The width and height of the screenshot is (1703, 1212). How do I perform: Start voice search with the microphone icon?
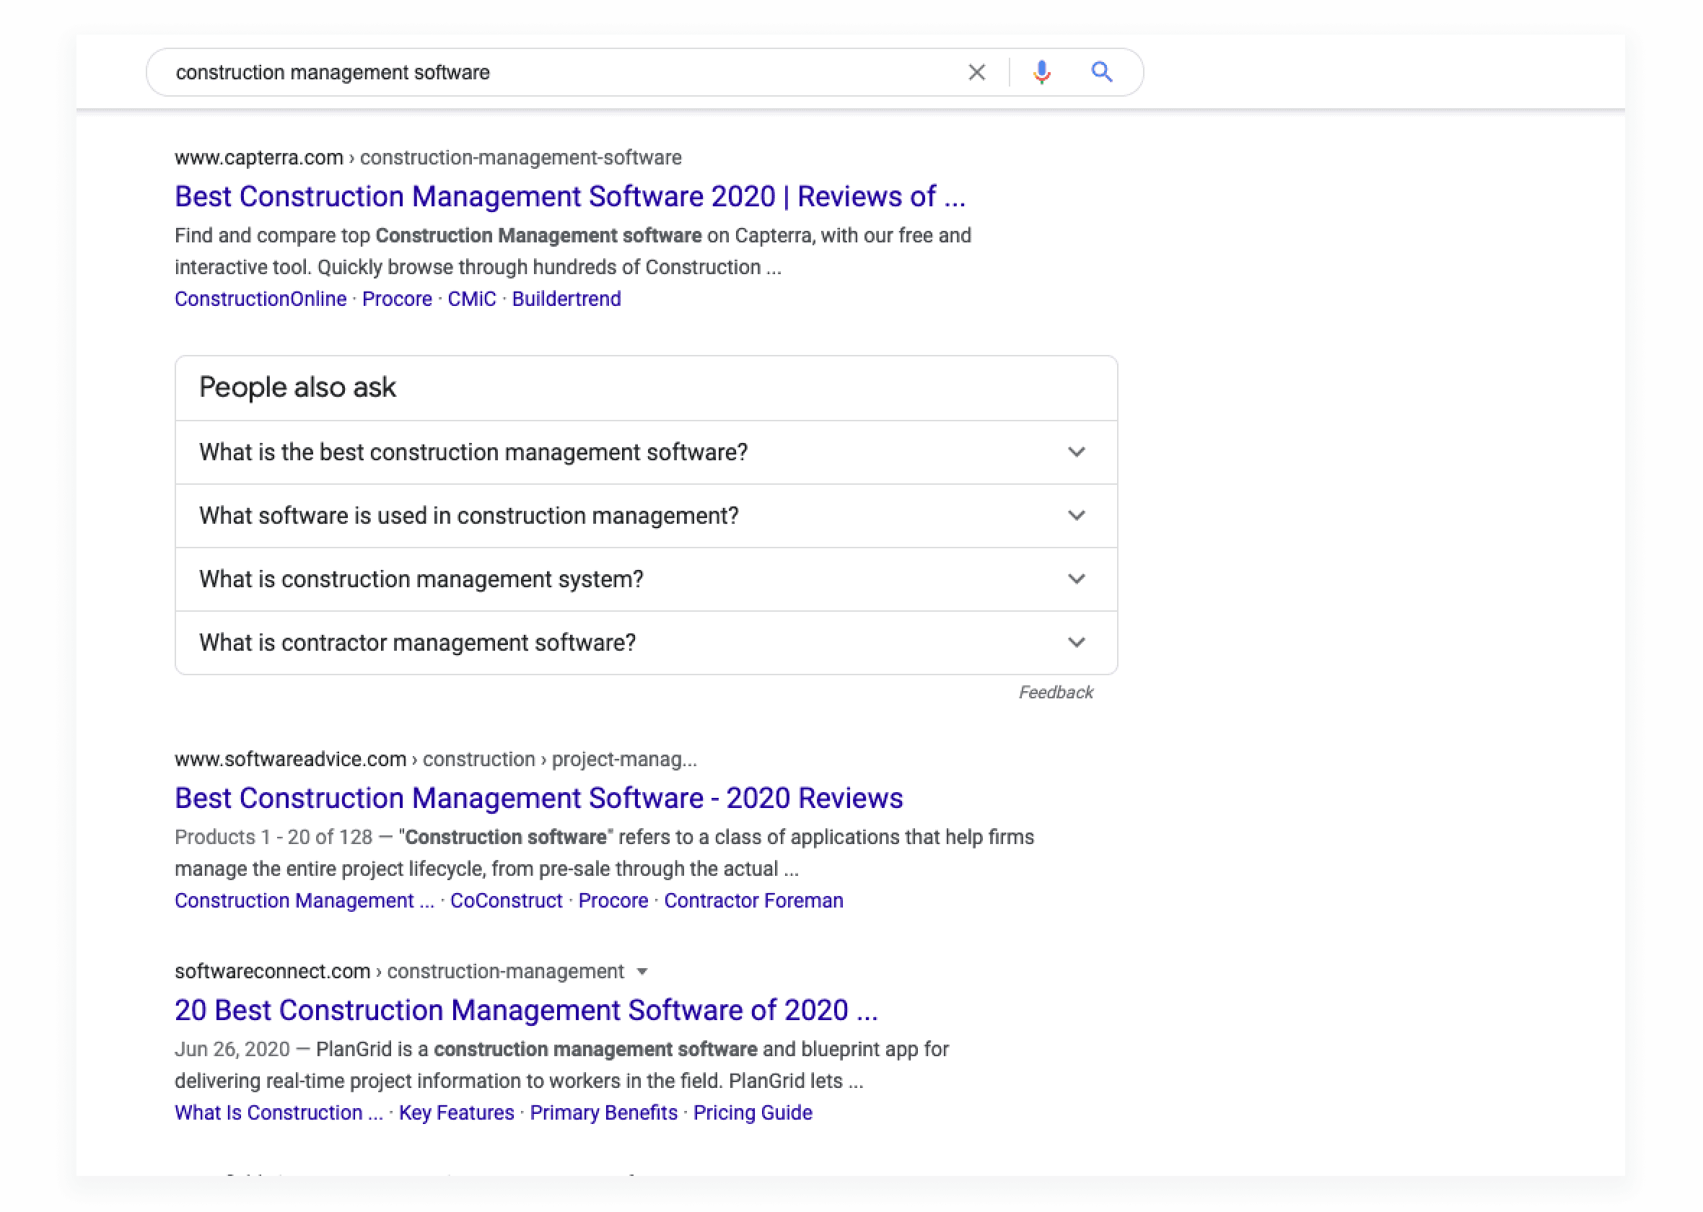[x=1042, y=72]
